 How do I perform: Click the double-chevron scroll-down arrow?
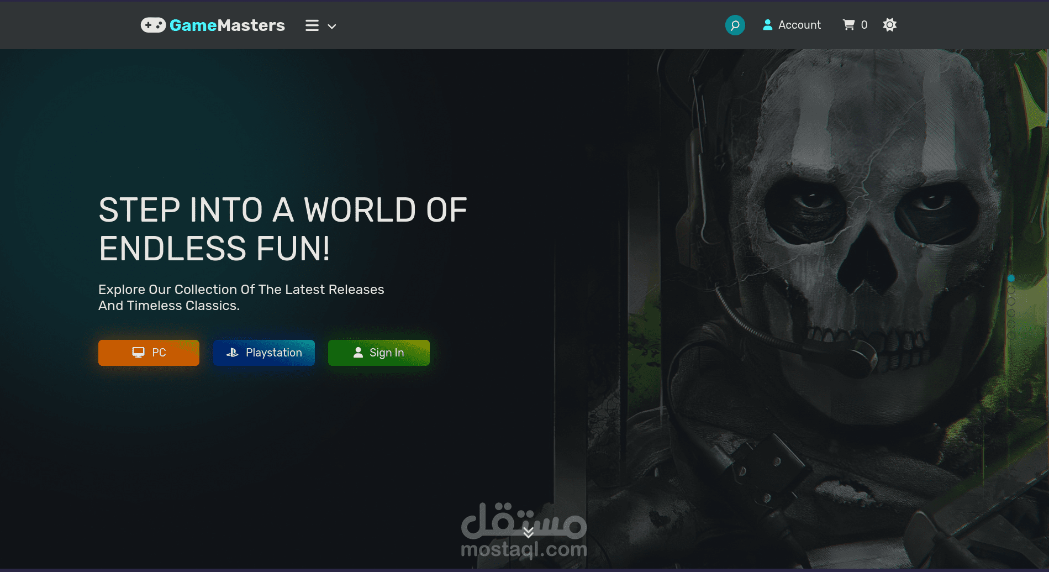click(529, 532)
